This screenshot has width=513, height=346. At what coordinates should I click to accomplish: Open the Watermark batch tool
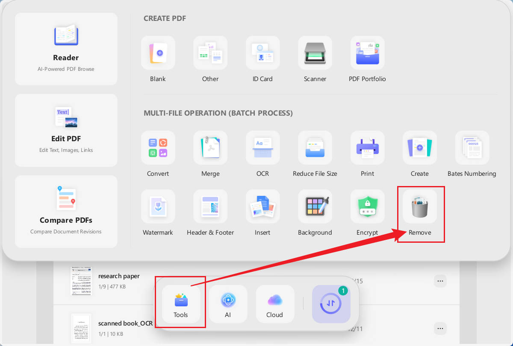click(x=158, y=206)
